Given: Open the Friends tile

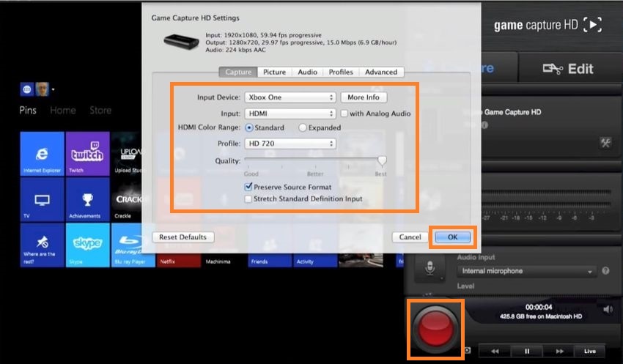Looking at the screenshot, I should (x=270, y=261).
